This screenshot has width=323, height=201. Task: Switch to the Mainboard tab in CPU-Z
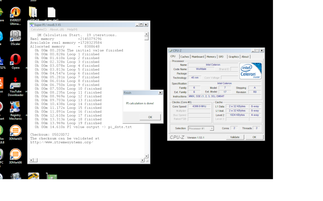198,57
